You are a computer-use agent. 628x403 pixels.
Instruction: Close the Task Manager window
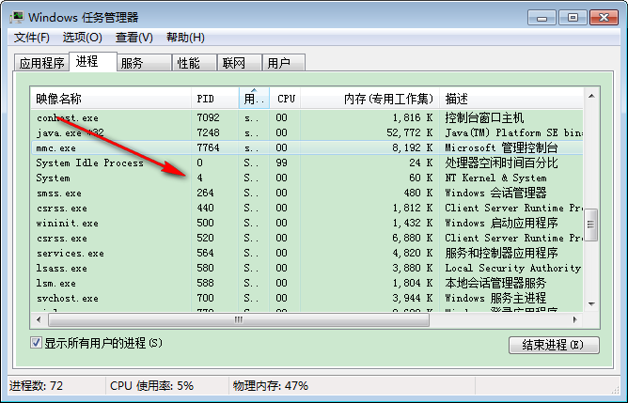[604, 18]
